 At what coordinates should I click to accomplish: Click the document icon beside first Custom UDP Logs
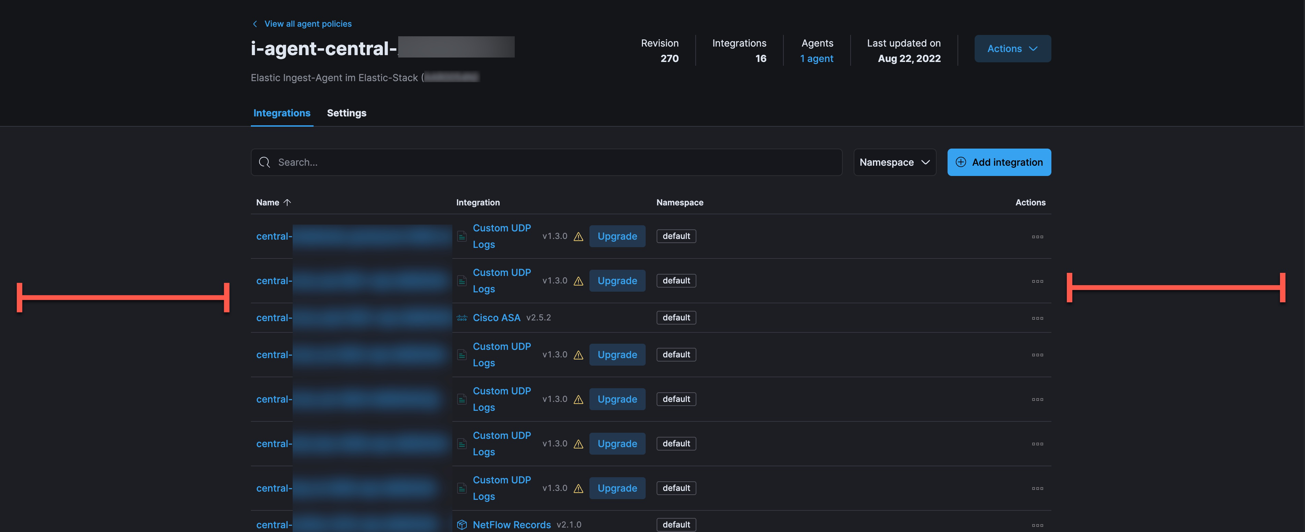click(462, 236)
